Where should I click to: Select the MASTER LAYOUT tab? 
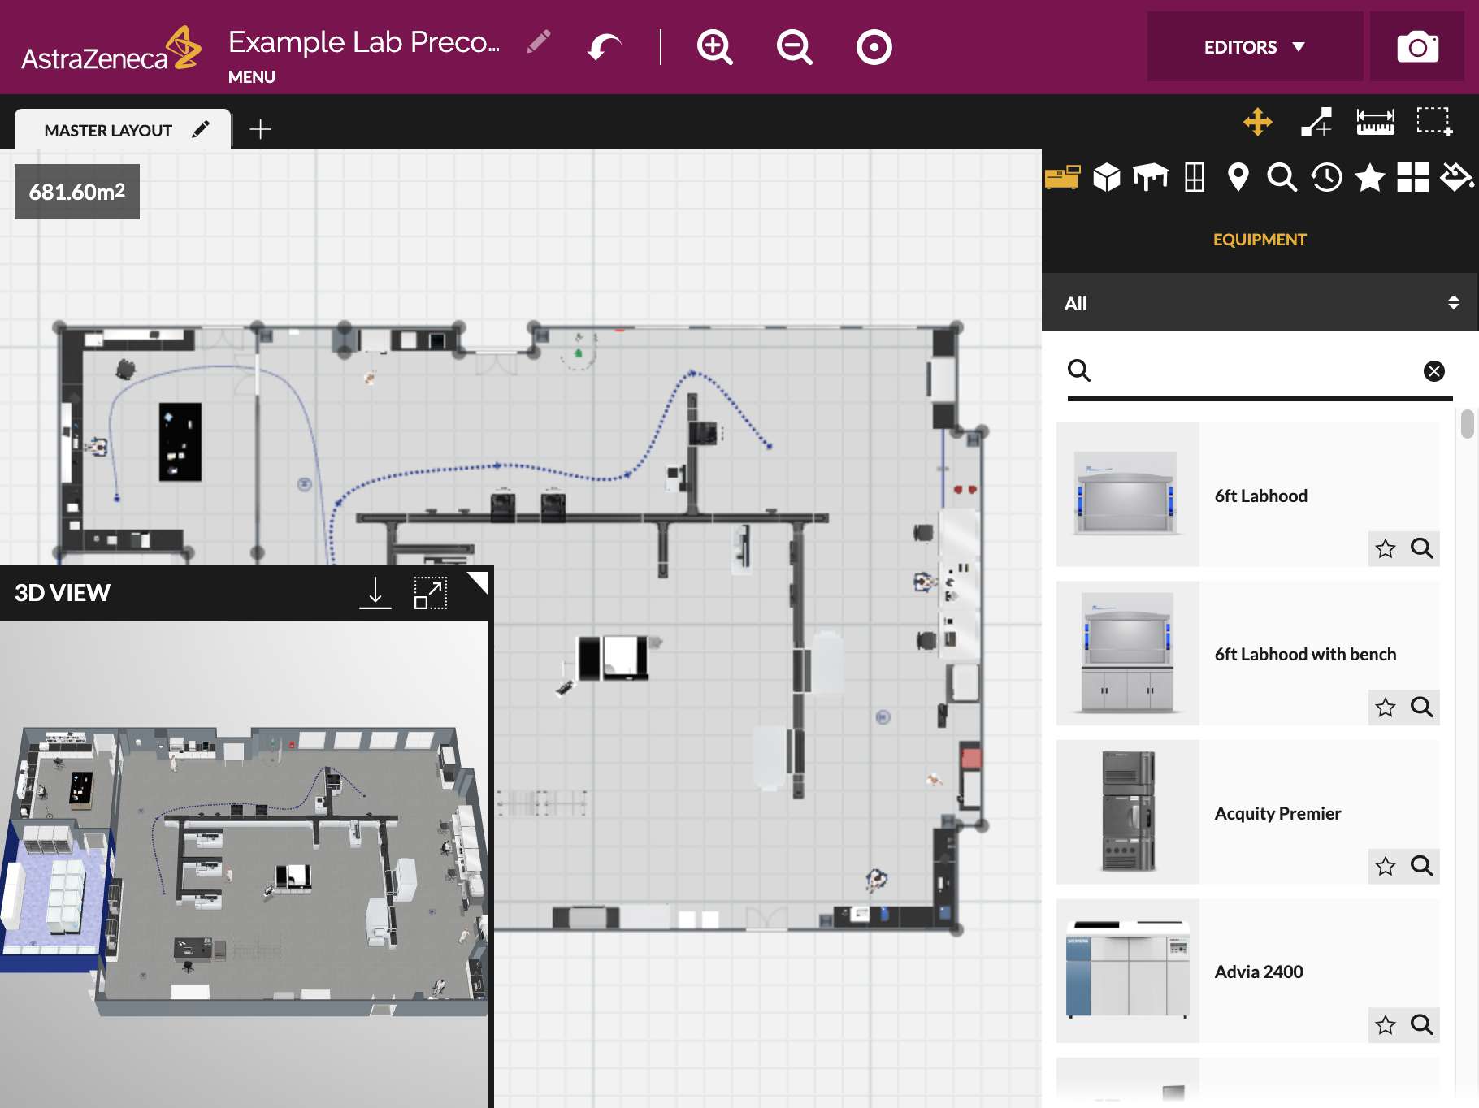click(108, 131)
